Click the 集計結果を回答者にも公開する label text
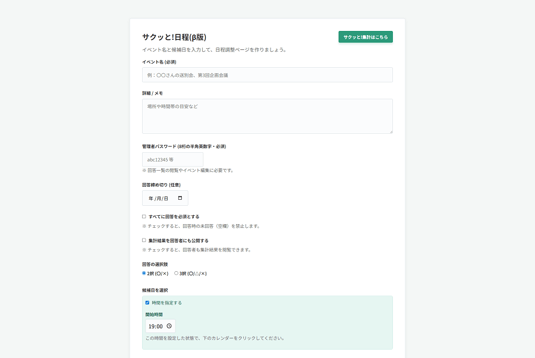 coord(178,240)
